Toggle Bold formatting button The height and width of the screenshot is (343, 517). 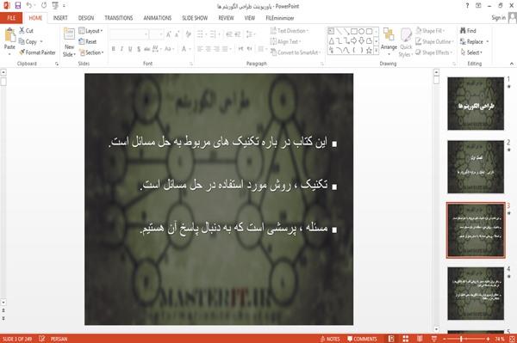114,49
